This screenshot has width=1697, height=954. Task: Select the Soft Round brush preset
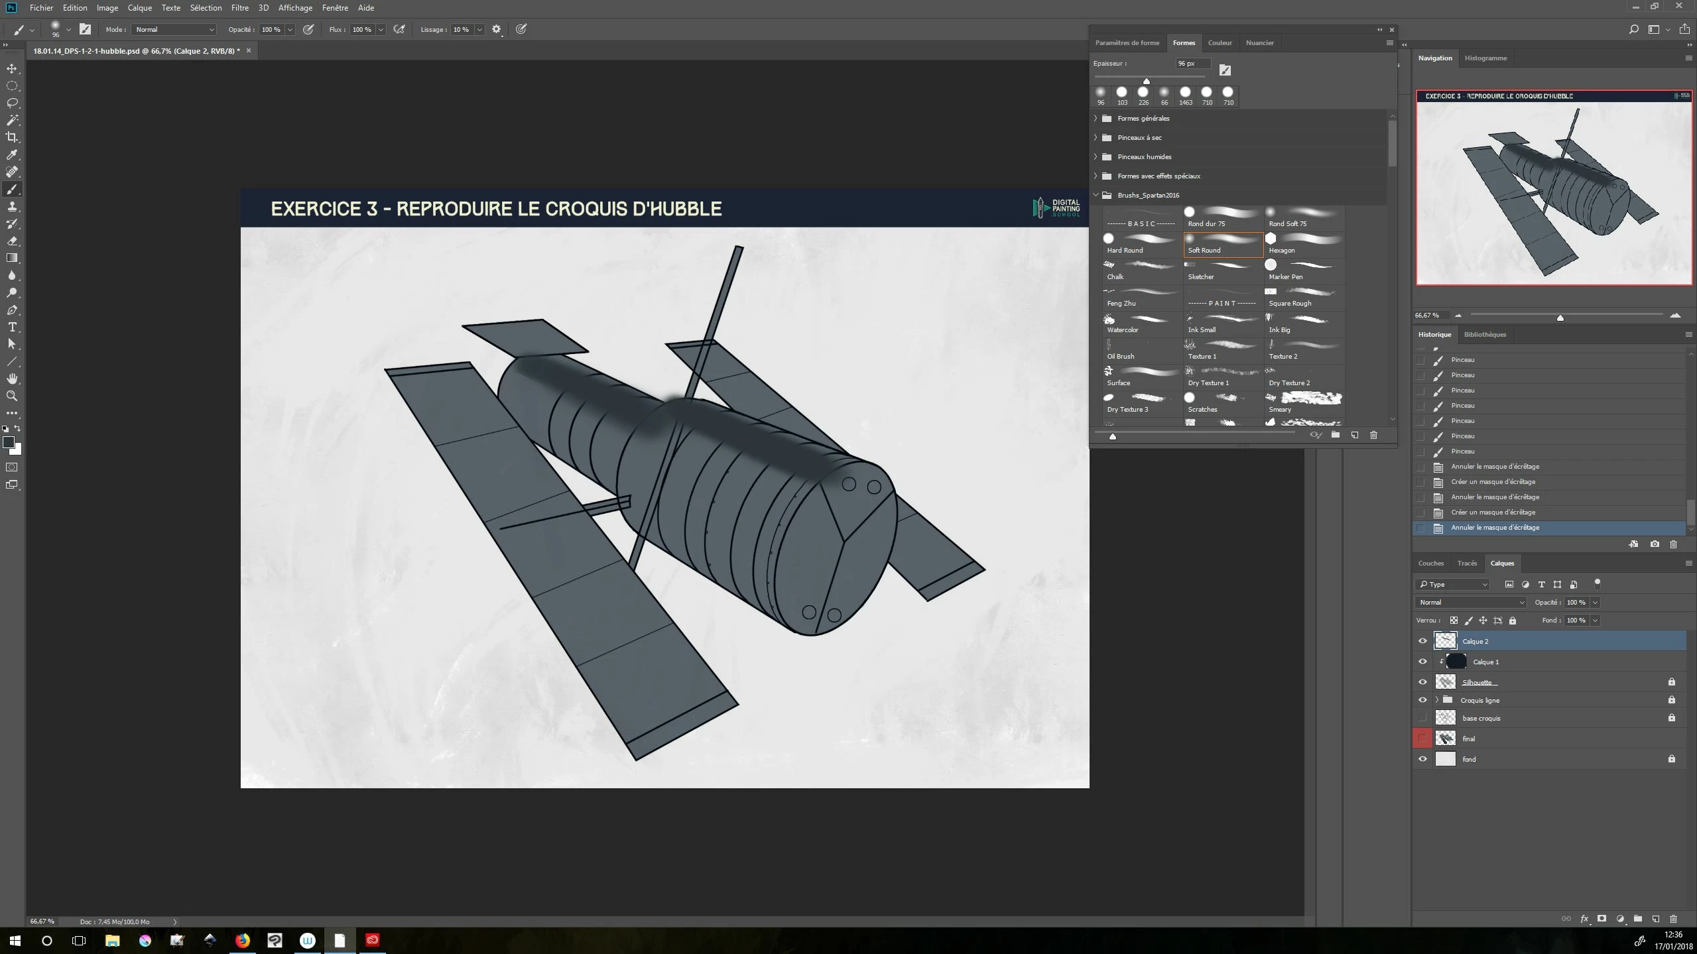click(x=1223, y=244)
